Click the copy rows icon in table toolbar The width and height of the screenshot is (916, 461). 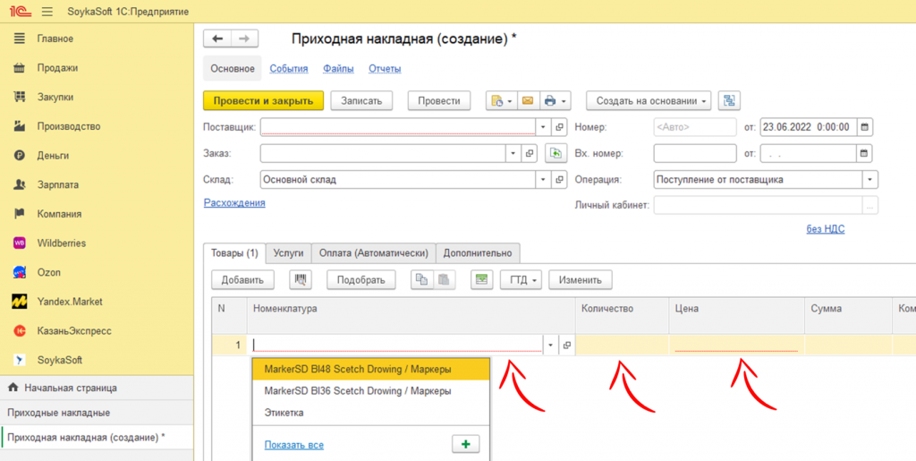(x=421, y=280)
